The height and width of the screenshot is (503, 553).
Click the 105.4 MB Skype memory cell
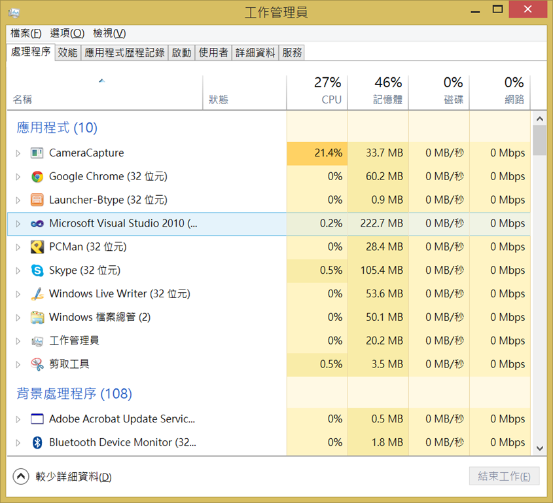pos(378,270)
